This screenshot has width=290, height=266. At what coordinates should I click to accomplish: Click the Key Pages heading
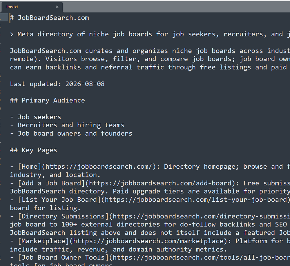pyautogui.click(x=33, y=150)
